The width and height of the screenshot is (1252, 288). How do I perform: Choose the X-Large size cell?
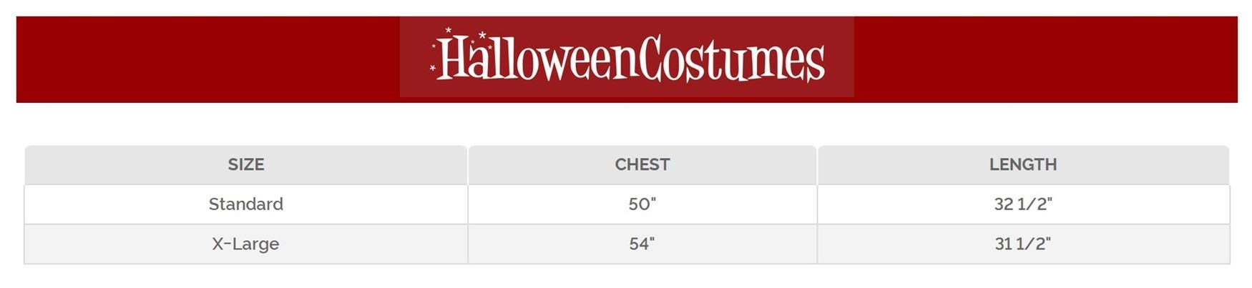tap(246, 244)
